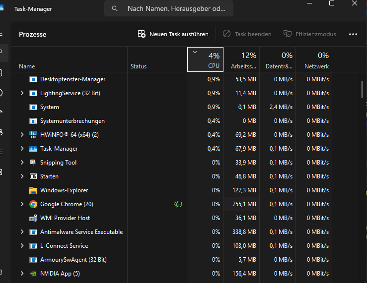
Task: Click the search magnifier icon
Action: [x=114, y=8]
